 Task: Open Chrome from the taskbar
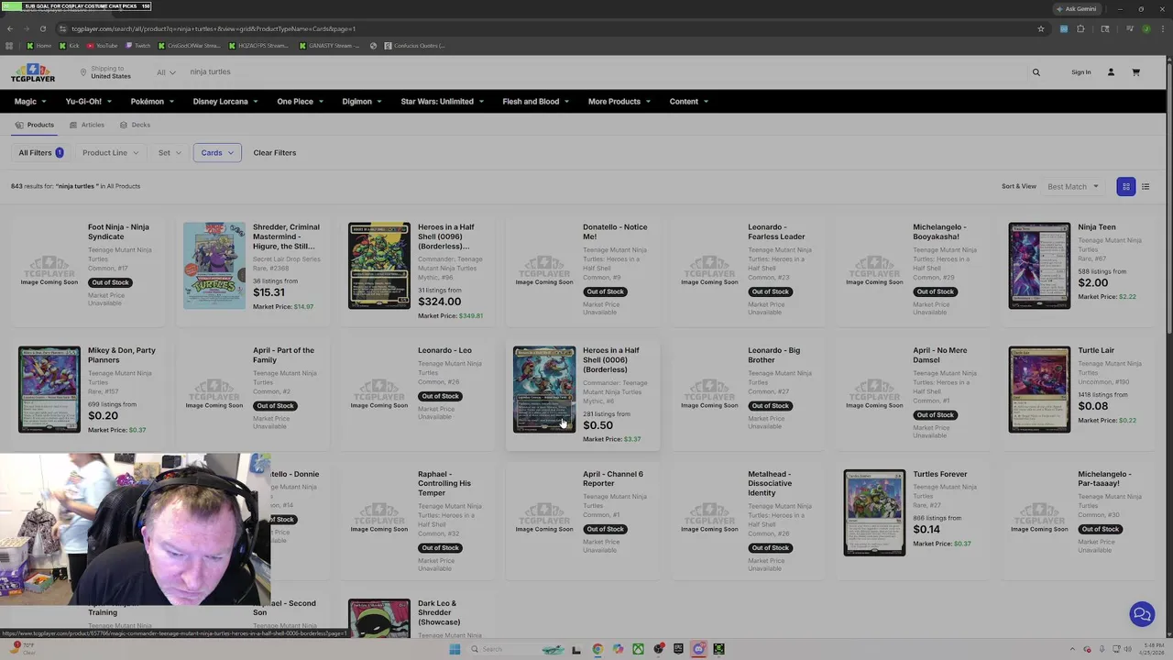point(597,649)
